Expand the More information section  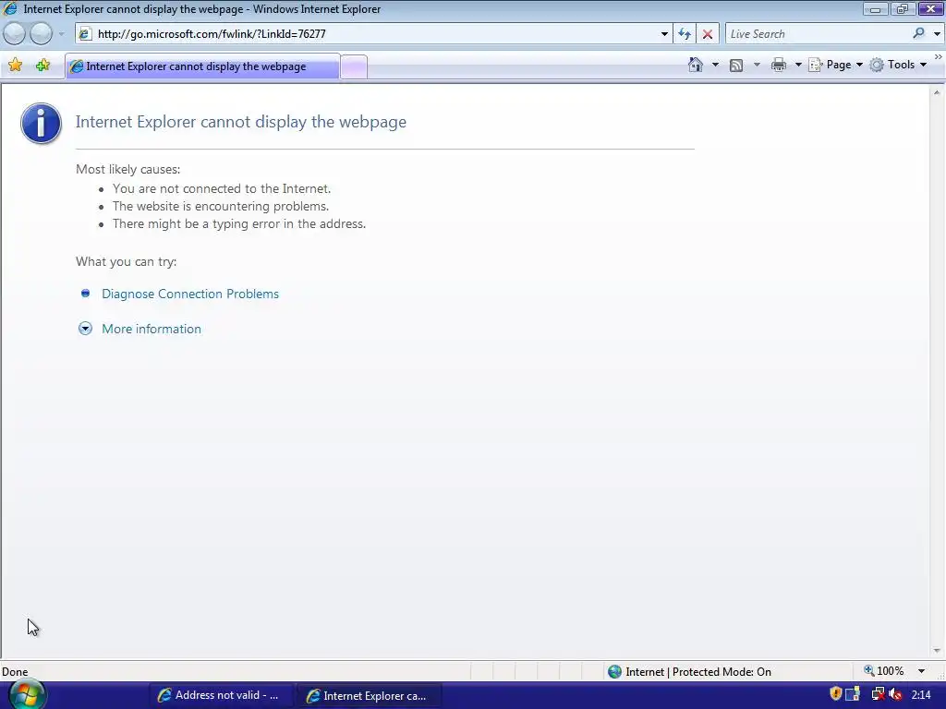click(151, 329)
